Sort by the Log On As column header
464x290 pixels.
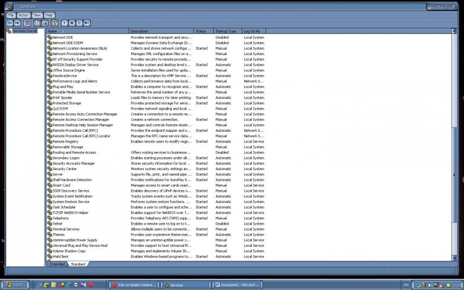pyautogui.click(x=254, y=31)
